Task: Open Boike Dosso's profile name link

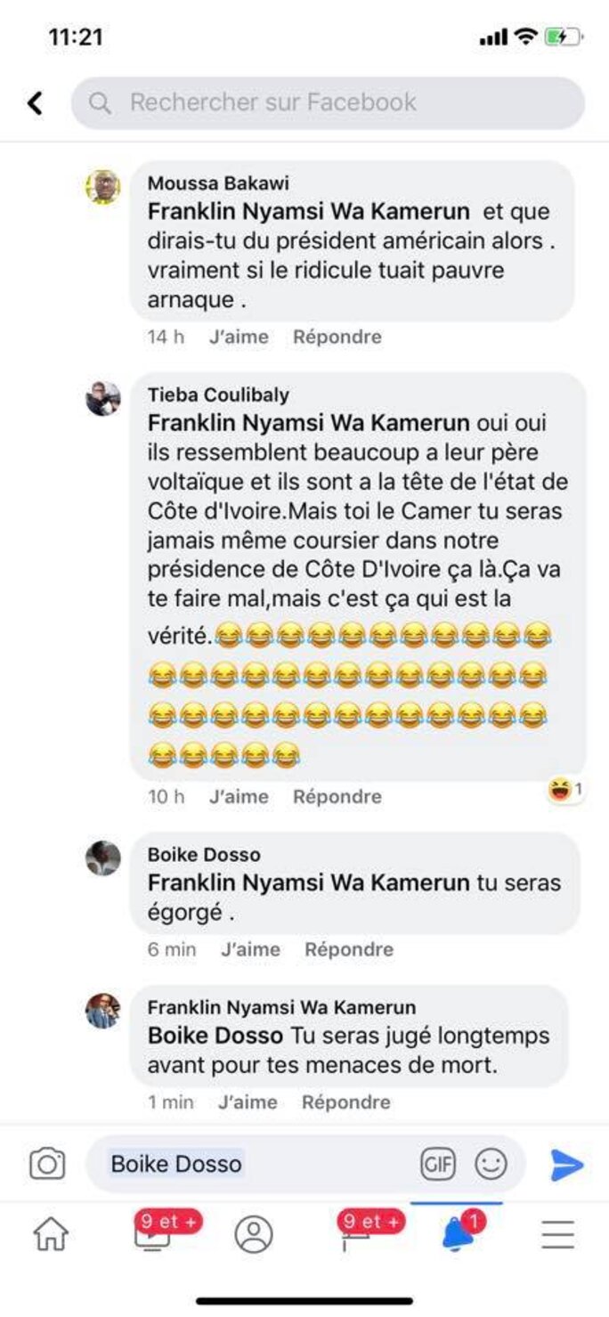Action: (x=204, y=855)
